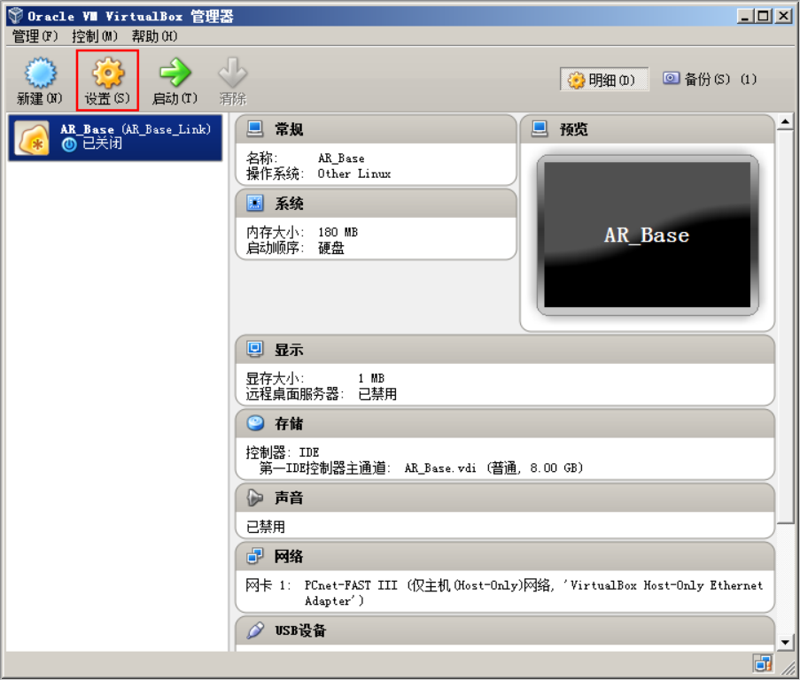Click the 常规 general section icon
Screen dimensions: 800x680
point(254,128)
